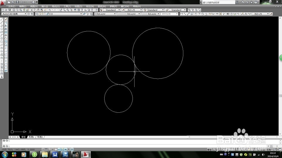This screenshot has height=158, width=282.
Task: Select the Move modify tool
Action: tap(6, 35)
